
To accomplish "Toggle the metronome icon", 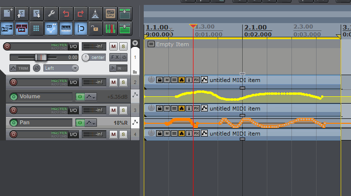I will (x=96, y=14).
